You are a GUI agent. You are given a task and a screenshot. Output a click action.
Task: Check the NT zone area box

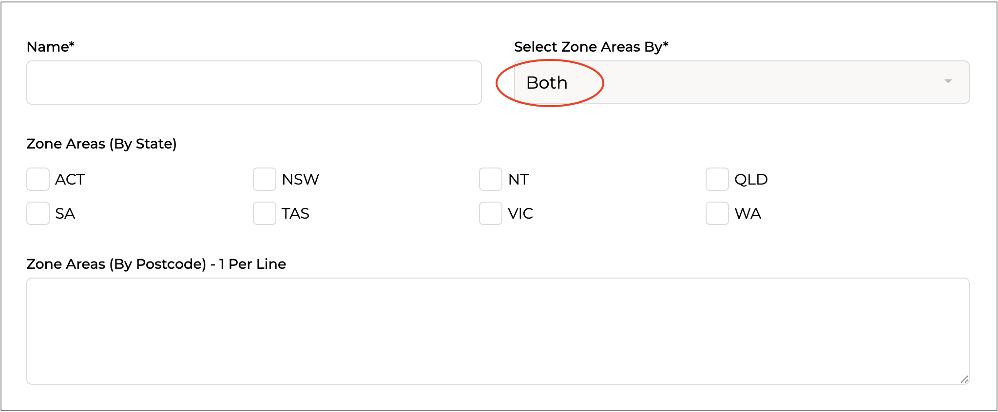[491, 179]
